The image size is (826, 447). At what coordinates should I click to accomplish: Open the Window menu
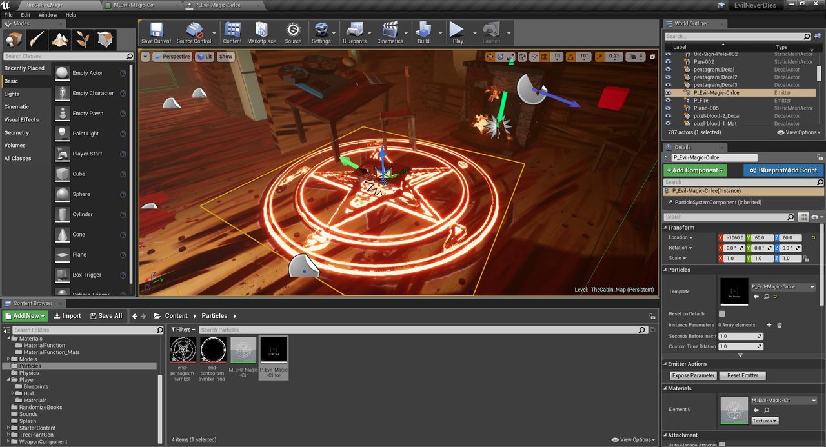coord(48,14)
